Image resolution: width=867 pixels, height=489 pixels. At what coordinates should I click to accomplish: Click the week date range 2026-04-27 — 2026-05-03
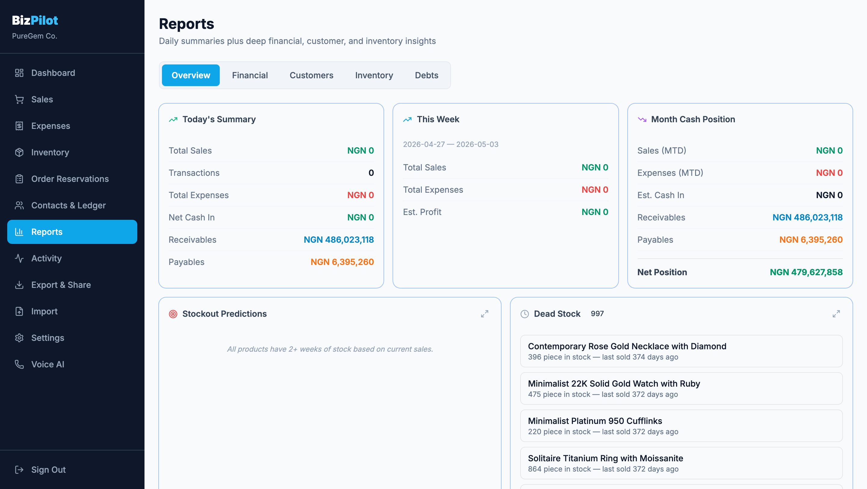coord(450,144)
